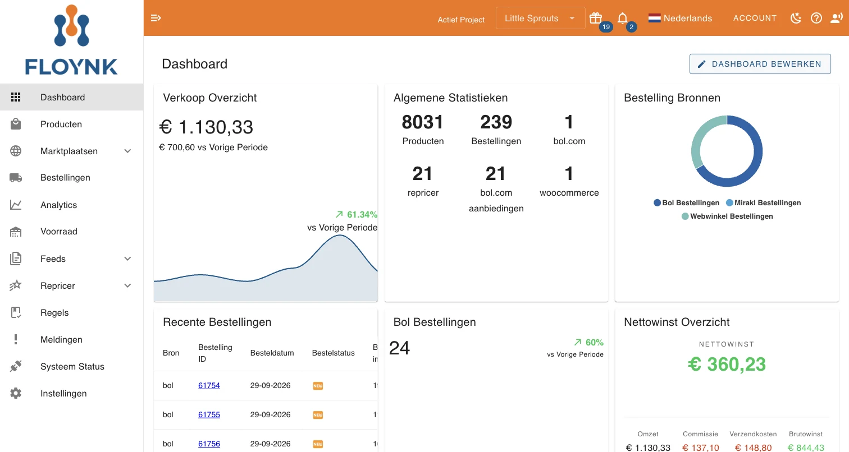Open the notifications bell icon
Image resolution: width=849 pixels, height=452 pixels.
pos(623,18)
